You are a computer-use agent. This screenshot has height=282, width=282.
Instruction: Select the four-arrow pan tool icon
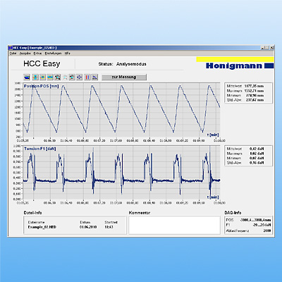point(80,77)
